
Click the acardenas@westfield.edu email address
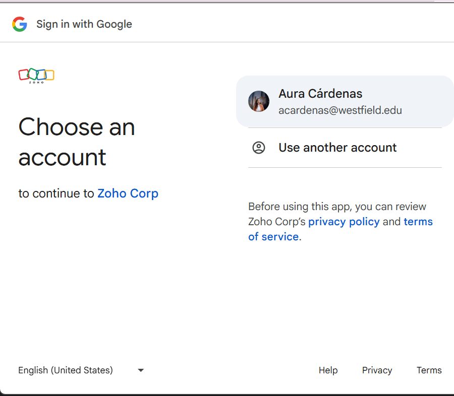tap(340, 110)
